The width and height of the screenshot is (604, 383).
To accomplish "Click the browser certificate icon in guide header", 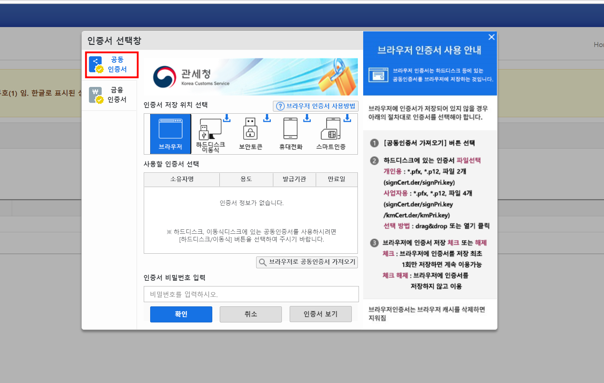I will pyautogui.click(x=378, y=75).
